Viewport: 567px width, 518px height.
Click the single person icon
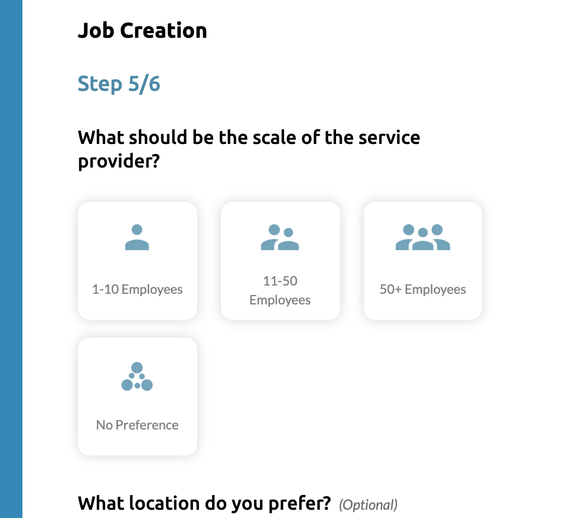[137, 237]
